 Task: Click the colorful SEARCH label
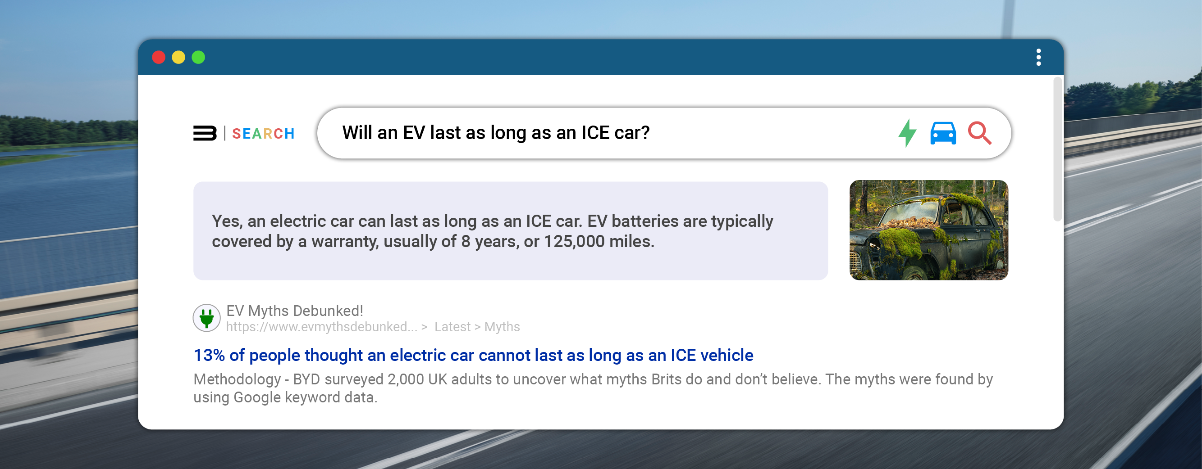(x=263, y=134)
